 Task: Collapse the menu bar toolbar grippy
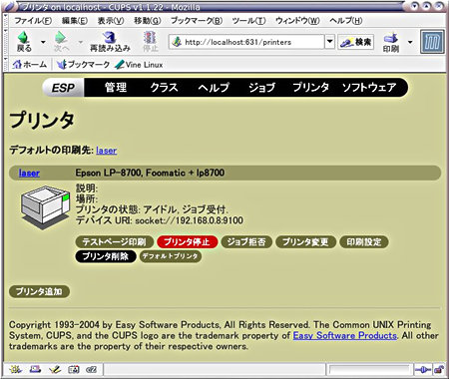coord(6,21)
